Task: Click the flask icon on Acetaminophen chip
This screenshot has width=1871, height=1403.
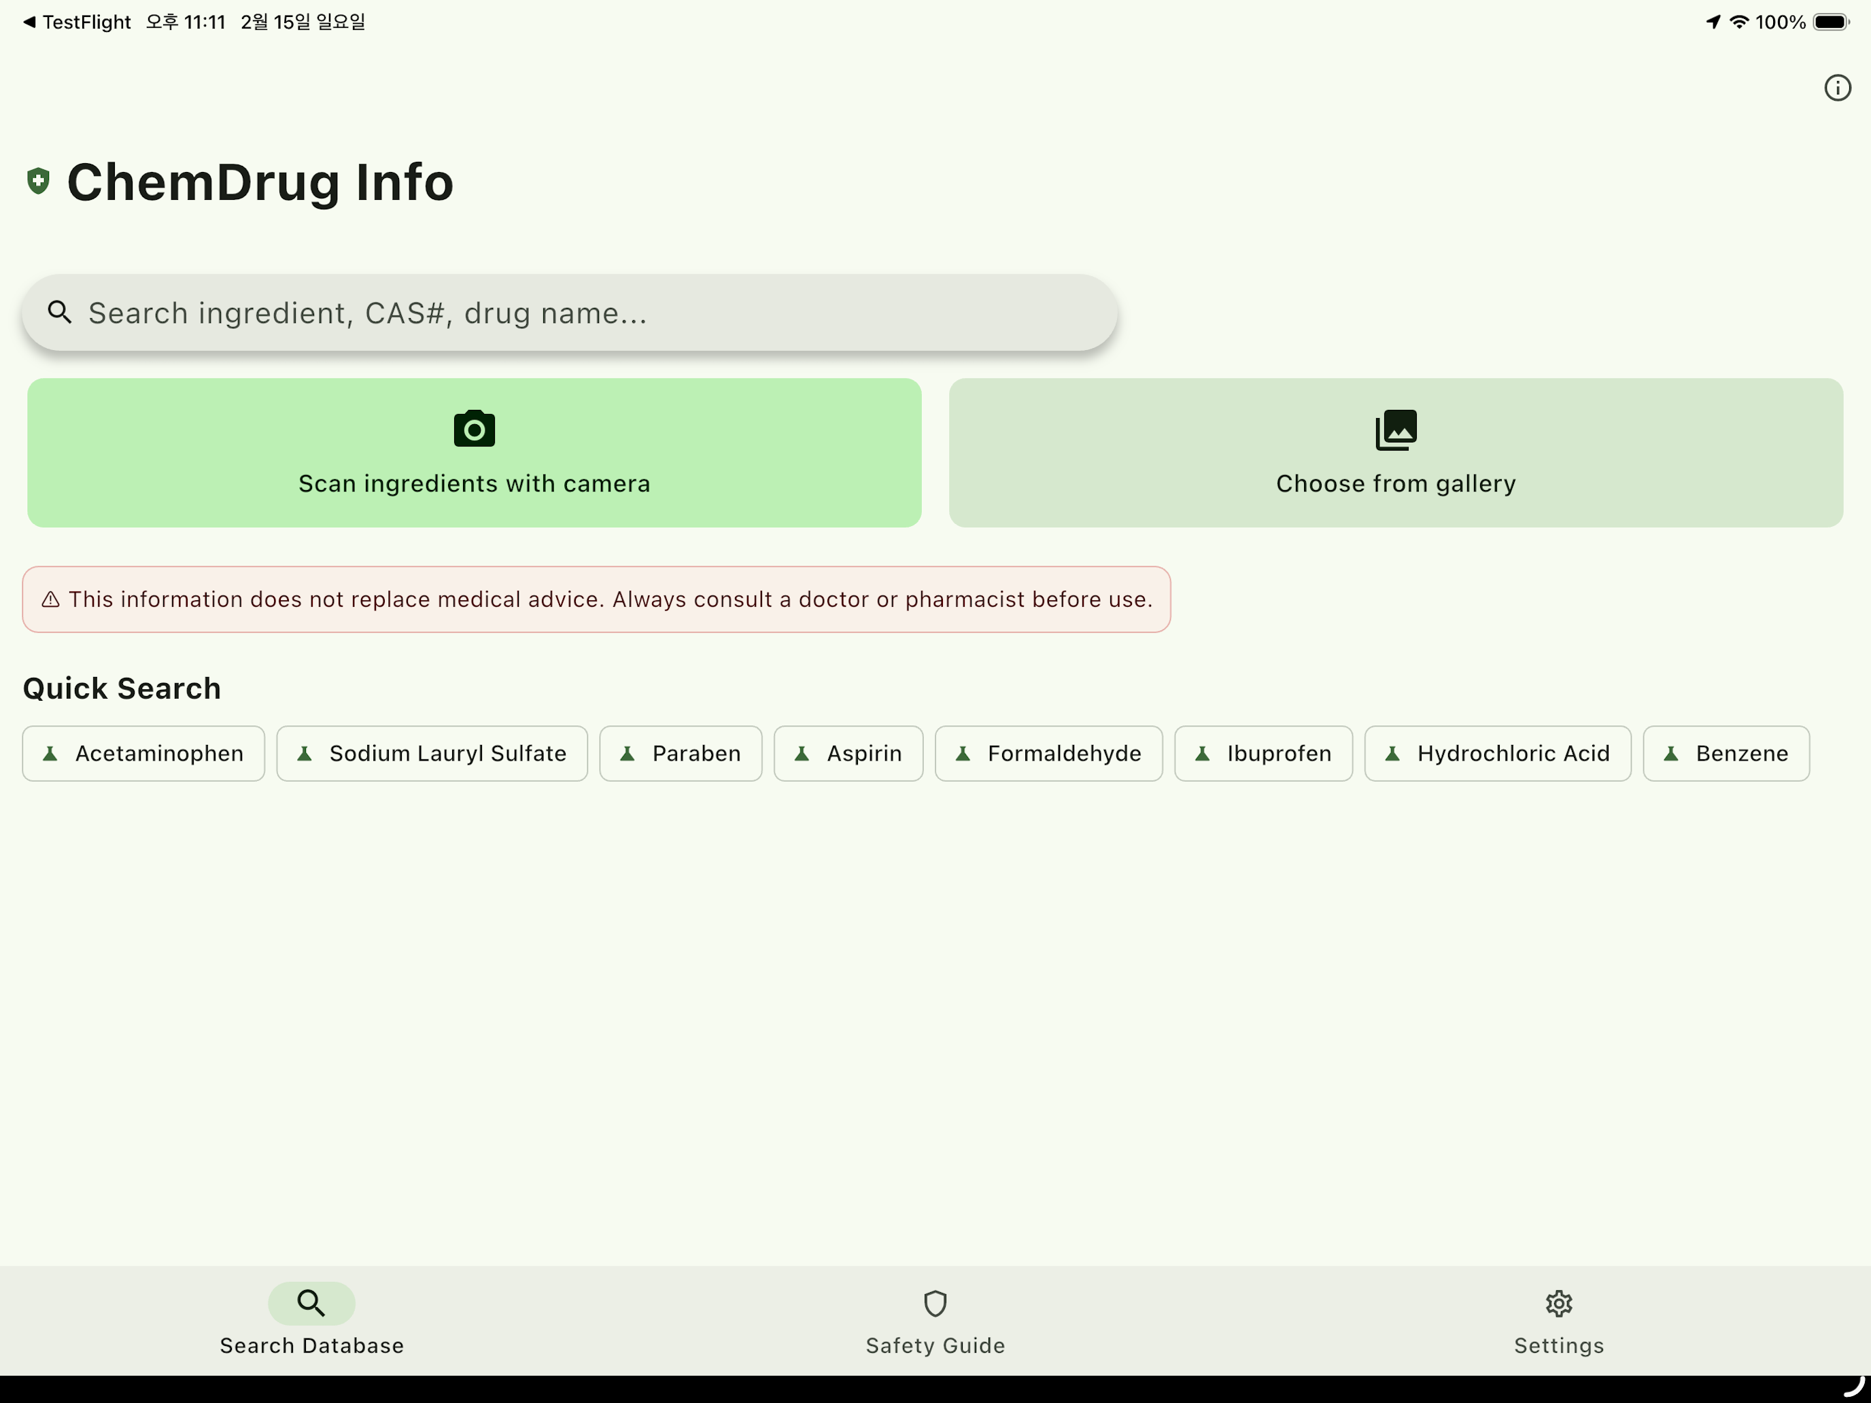Action: pyautogui.click(x=50, y=754)
